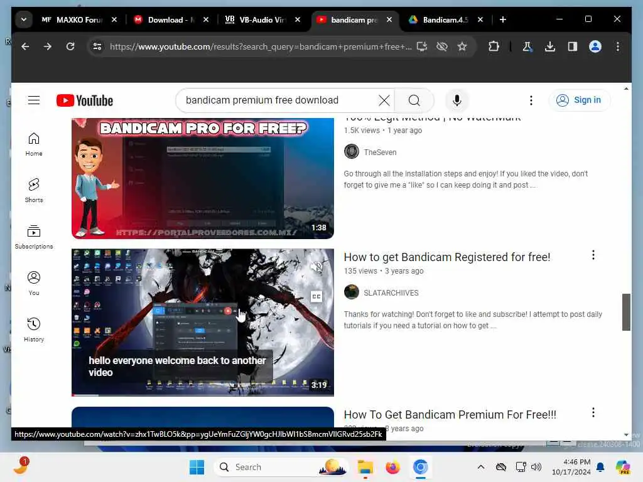The height and width of the screenshot is (482, 643).
Task: Open the browser profile avatar
Action: coord(595,46)
